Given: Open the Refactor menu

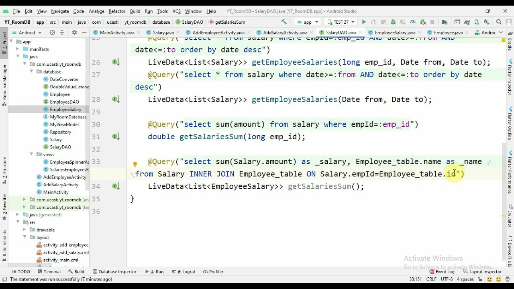Looking at the screenshot, I should point(117,11).
